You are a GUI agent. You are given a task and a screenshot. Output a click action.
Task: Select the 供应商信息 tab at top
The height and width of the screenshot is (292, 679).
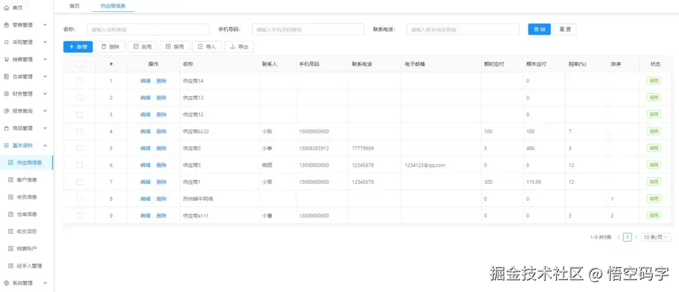113,6
